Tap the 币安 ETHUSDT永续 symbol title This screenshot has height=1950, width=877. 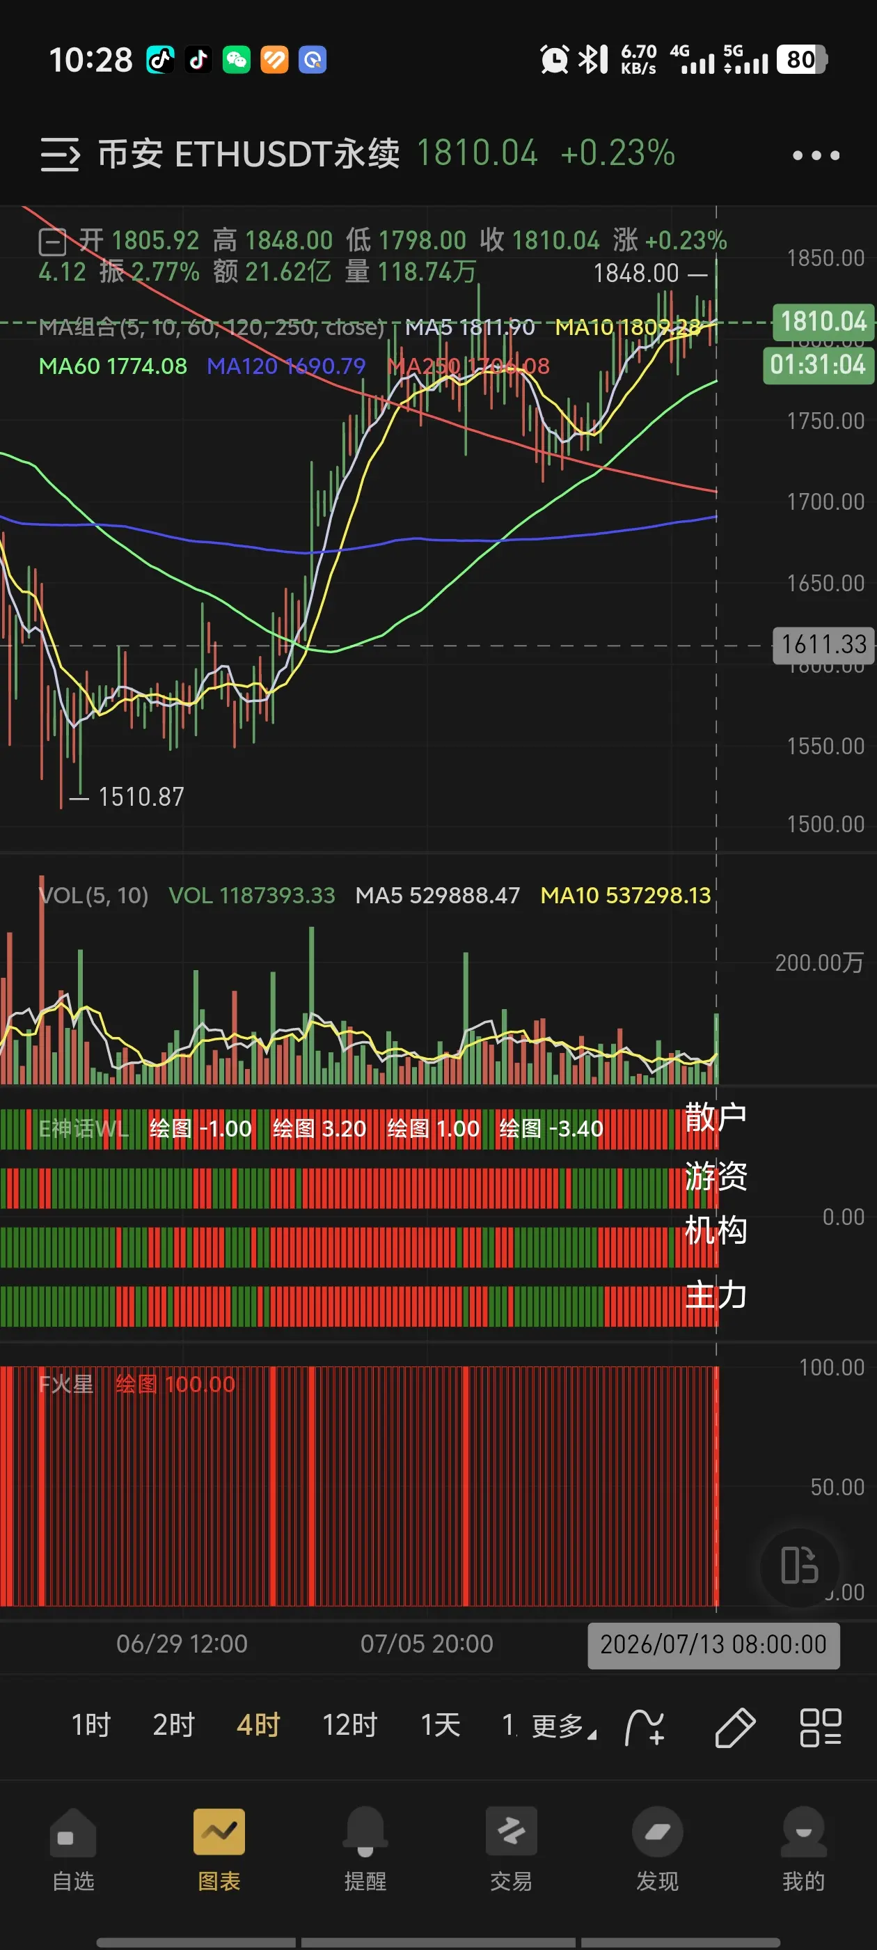pyautogui.click(x=249, y=155)
